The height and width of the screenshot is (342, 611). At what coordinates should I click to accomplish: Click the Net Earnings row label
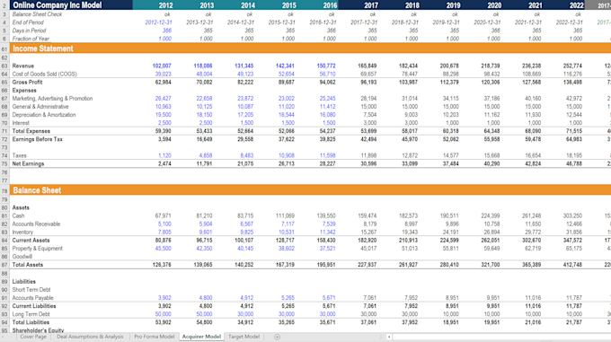pos(28,163)
